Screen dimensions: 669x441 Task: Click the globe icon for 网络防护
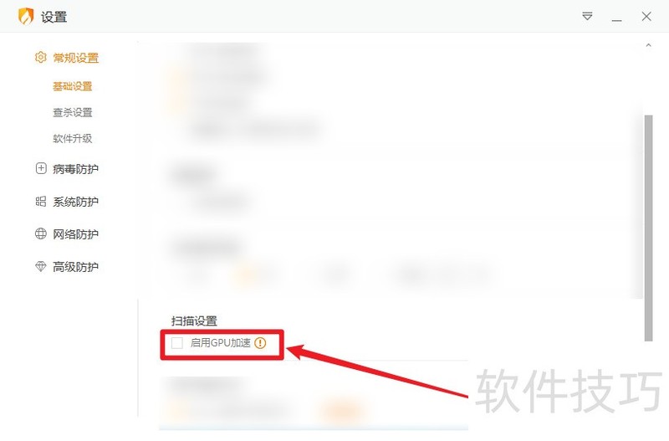click(40, 233)
